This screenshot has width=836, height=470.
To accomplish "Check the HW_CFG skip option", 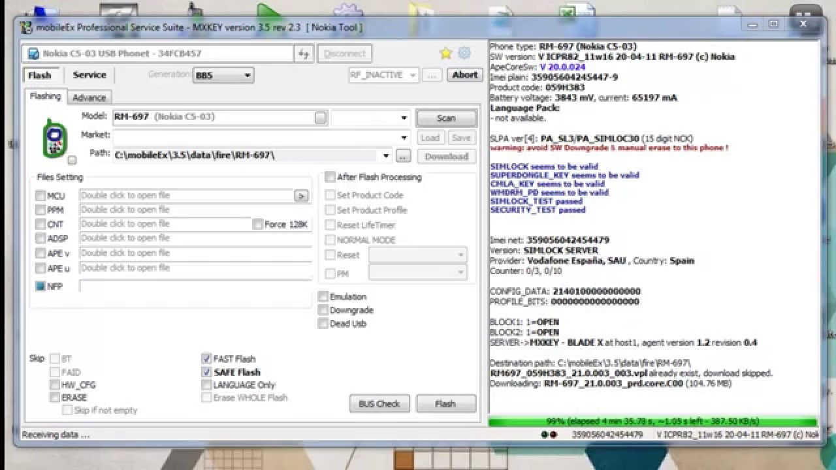I will [x=55, y=384].
